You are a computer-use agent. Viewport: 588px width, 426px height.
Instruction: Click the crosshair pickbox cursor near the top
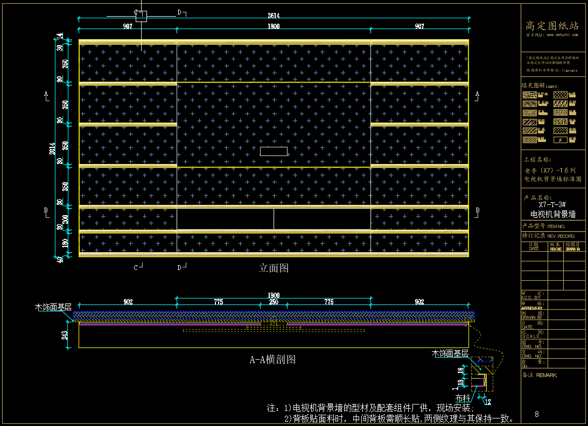click(141, 16)
